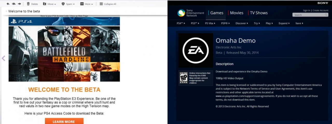The width and height of the screenshot is (332, 124).
Task: Click the orange LEARN MORE button
Action: [64, 121]
